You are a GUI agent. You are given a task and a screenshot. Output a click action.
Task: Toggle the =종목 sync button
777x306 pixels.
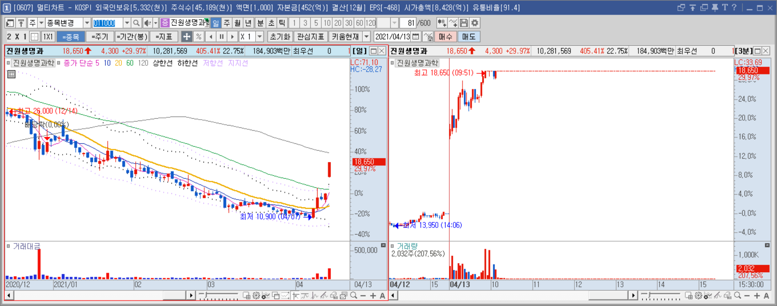pos(71,37)
